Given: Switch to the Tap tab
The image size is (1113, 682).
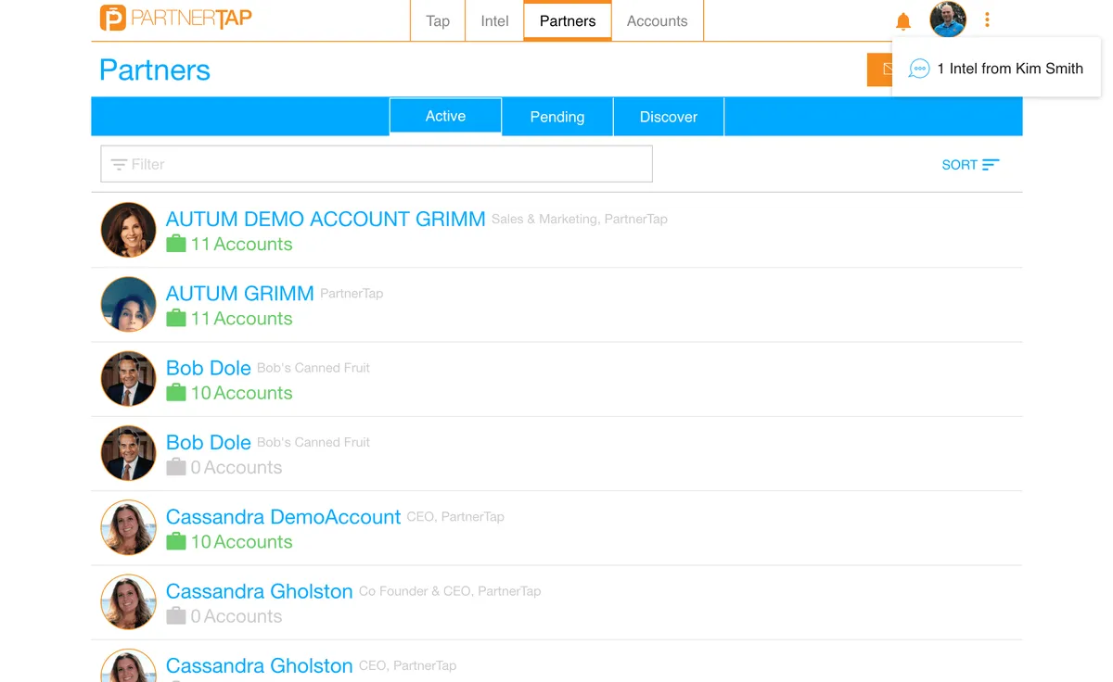Looking at the screenshot, I should tap(438, 21).
